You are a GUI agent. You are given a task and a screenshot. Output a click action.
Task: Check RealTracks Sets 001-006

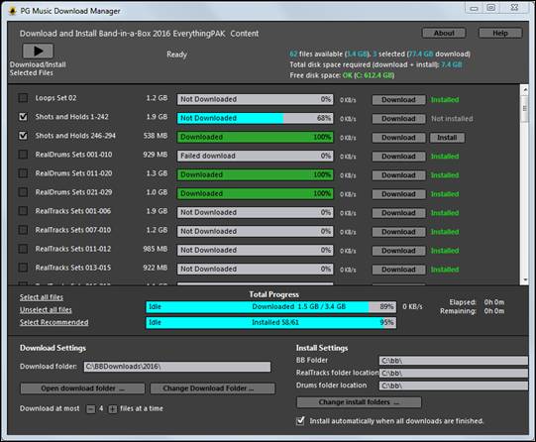click(x=23, y=211)
